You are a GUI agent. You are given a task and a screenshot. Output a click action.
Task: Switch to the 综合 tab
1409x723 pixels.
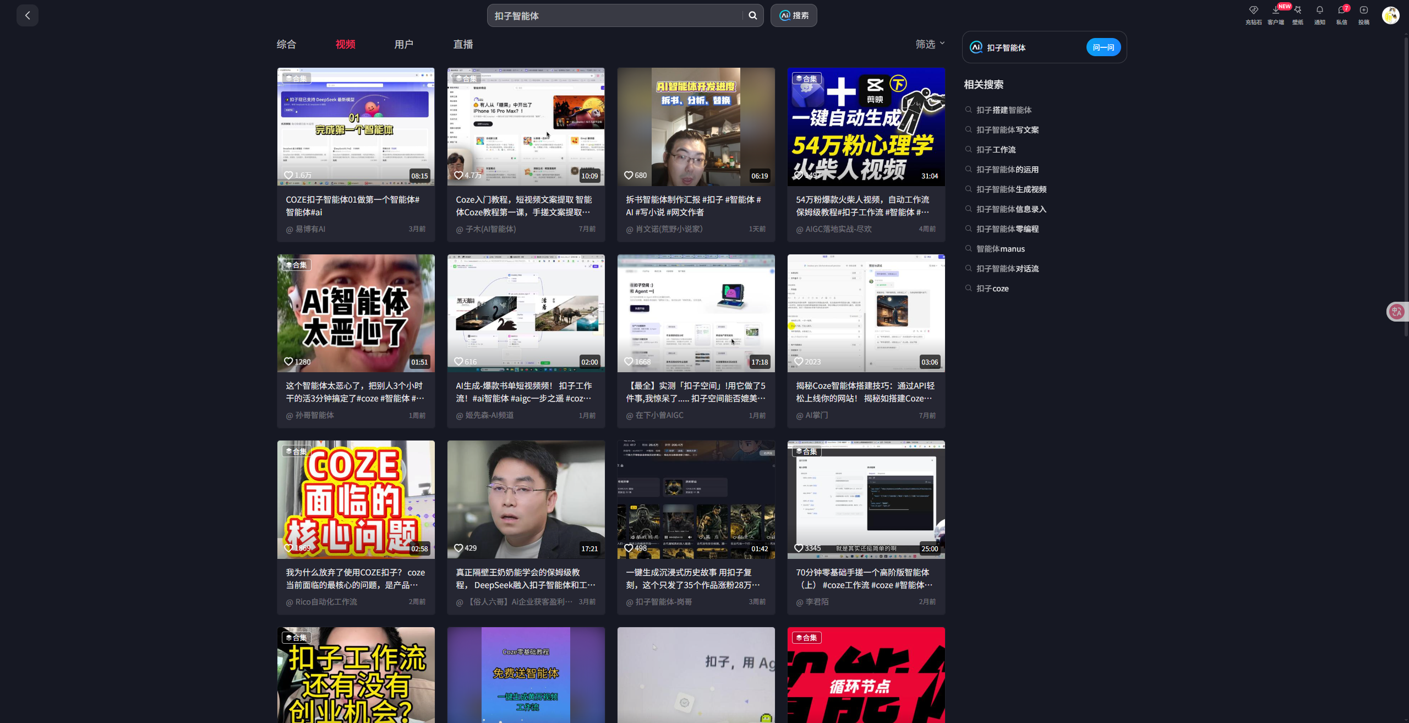tap(286, 44)
